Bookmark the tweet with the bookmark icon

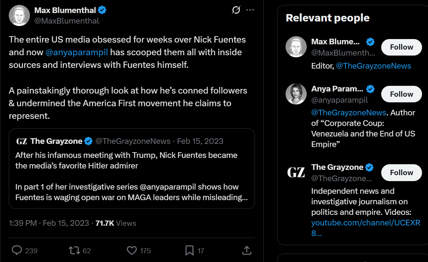[189, 250]
